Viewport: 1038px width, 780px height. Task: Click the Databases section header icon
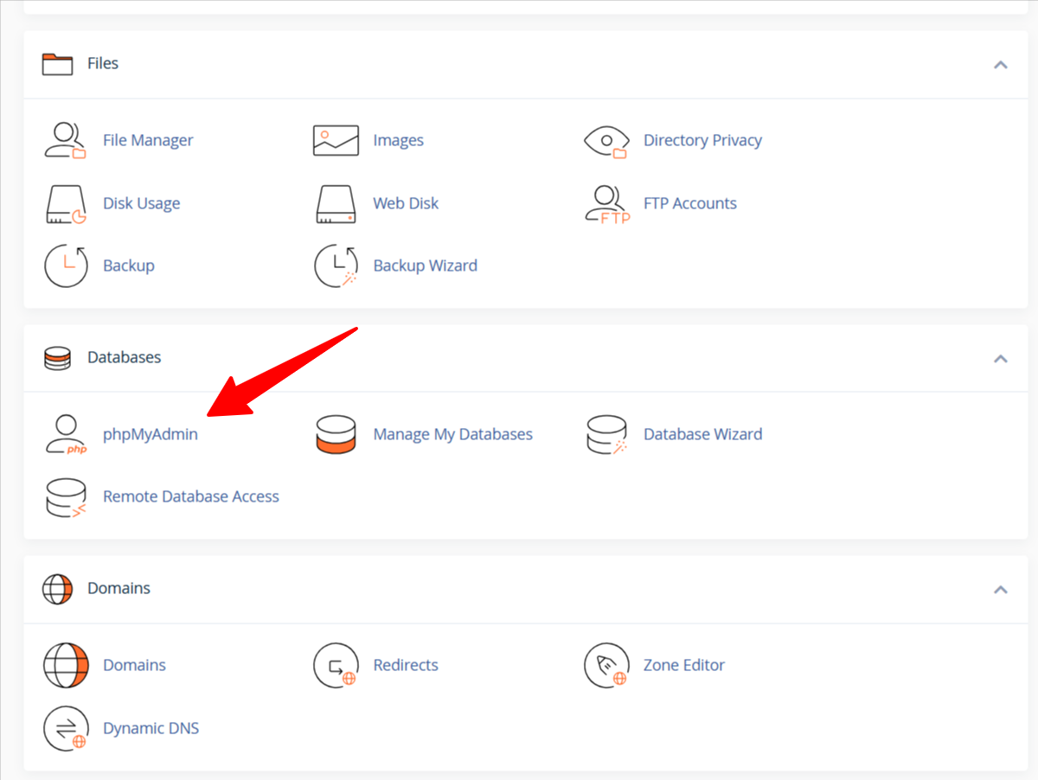click(x=57, y=358)
